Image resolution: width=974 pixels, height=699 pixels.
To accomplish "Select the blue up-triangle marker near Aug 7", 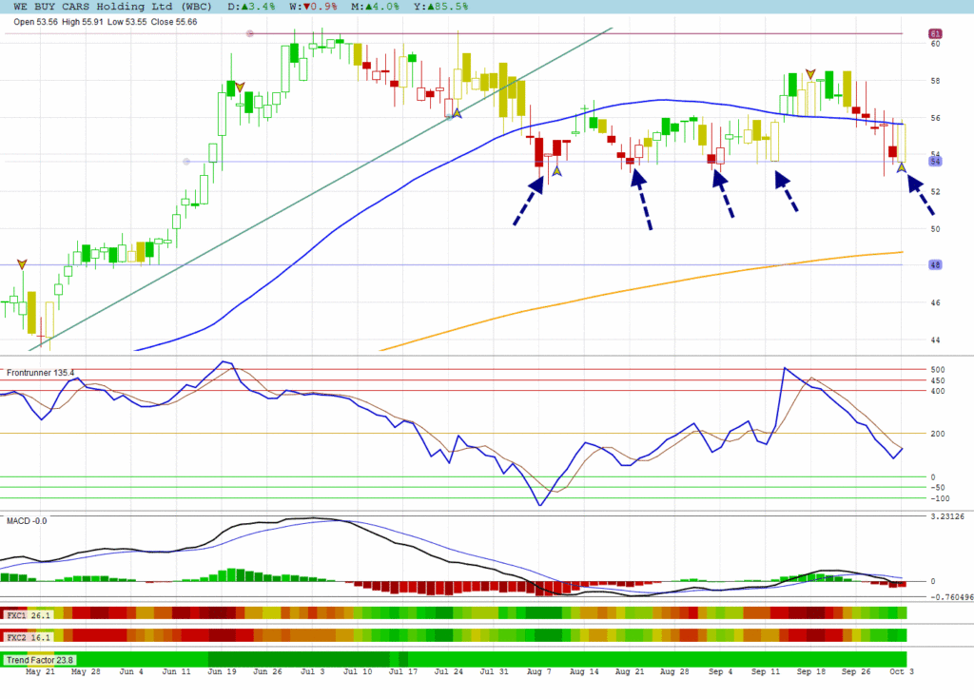I will coord(557,171).
